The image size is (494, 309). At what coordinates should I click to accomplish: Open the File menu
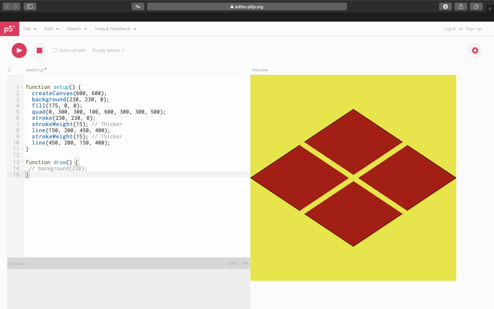(29, 28)
